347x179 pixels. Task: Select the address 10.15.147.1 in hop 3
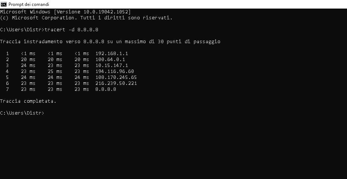click(x=112, y=65)
